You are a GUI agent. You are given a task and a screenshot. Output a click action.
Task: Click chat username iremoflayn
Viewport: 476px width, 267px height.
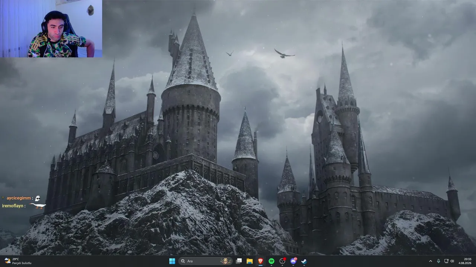click(13, 205)
